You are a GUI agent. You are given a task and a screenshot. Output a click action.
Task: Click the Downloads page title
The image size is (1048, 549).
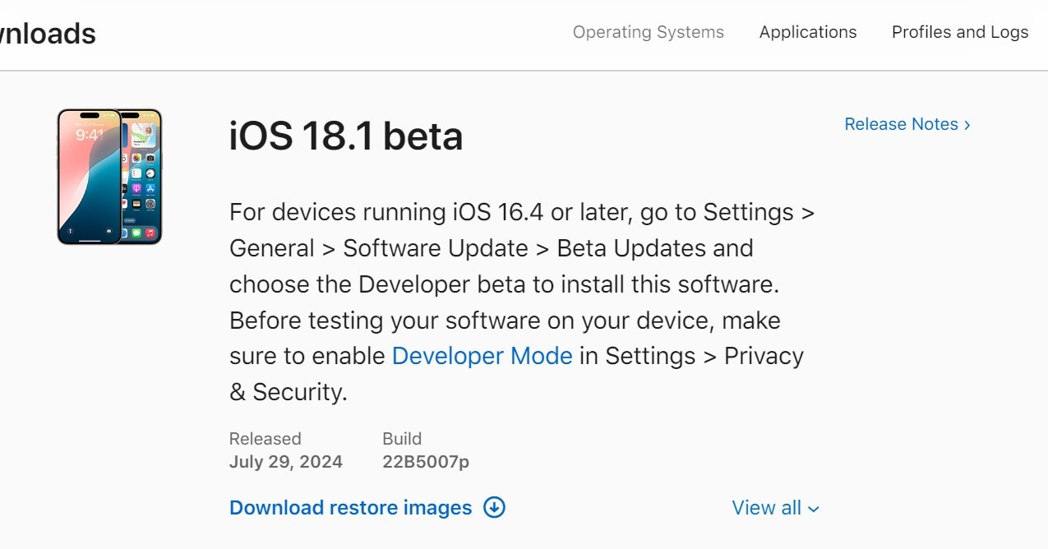[48, 34]
